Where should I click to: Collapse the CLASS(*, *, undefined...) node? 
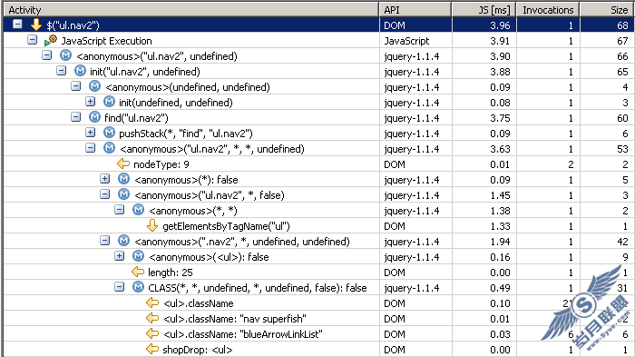point(119,287)
